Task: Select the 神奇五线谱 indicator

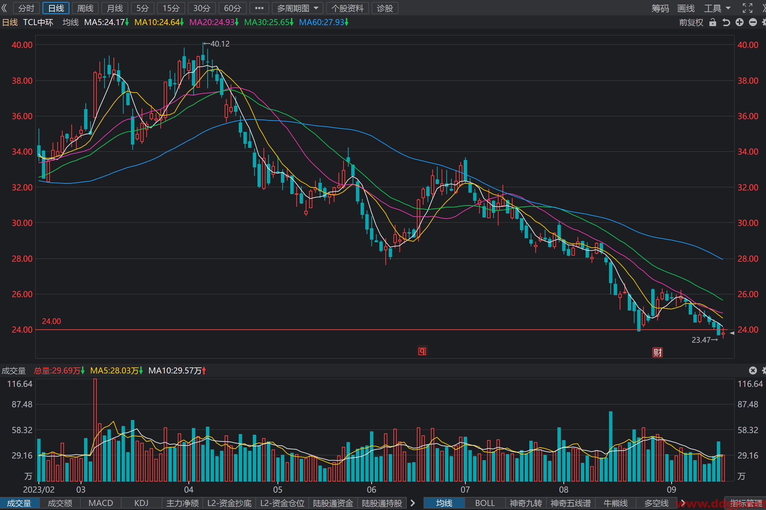Action: 571,503
